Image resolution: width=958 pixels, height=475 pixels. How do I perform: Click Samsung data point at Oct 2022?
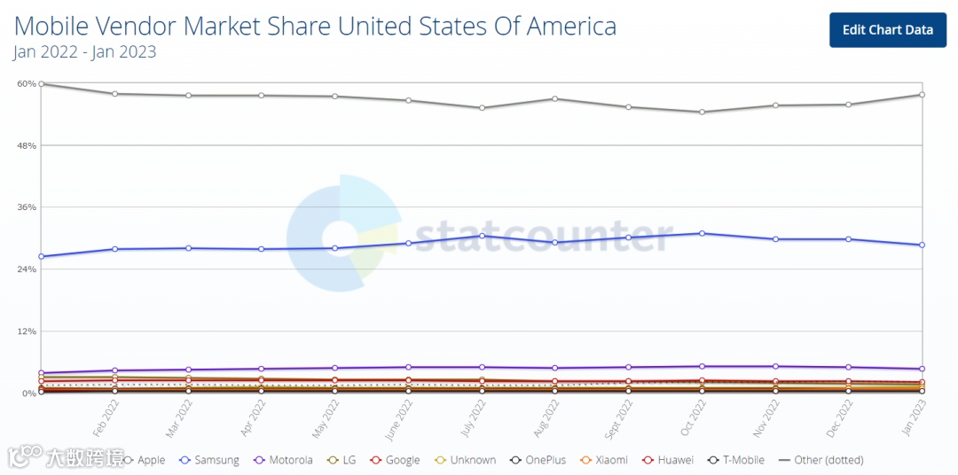click(703, 233)
